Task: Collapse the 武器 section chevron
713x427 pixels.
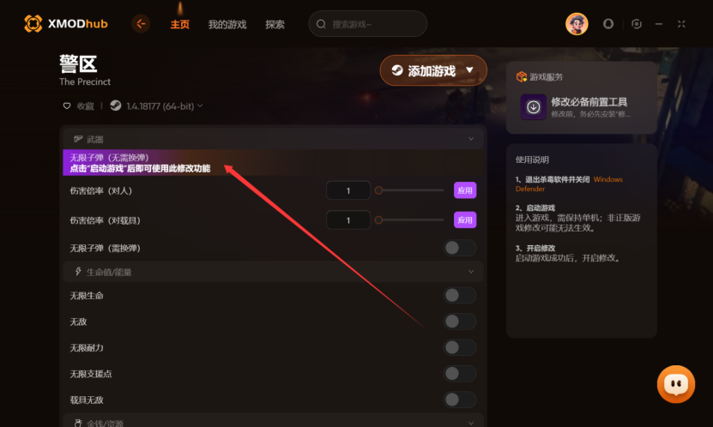Action: tap(471, 139)
